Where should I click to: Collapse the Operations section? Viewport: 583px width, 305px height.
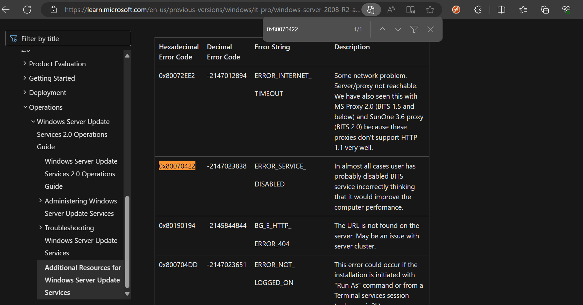(x=25, y=107)
